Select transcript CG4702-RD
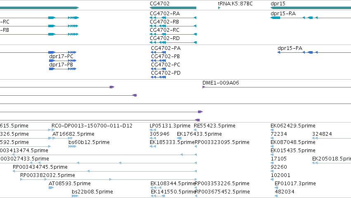Screen dimensions: 351x198 [165, 38]
